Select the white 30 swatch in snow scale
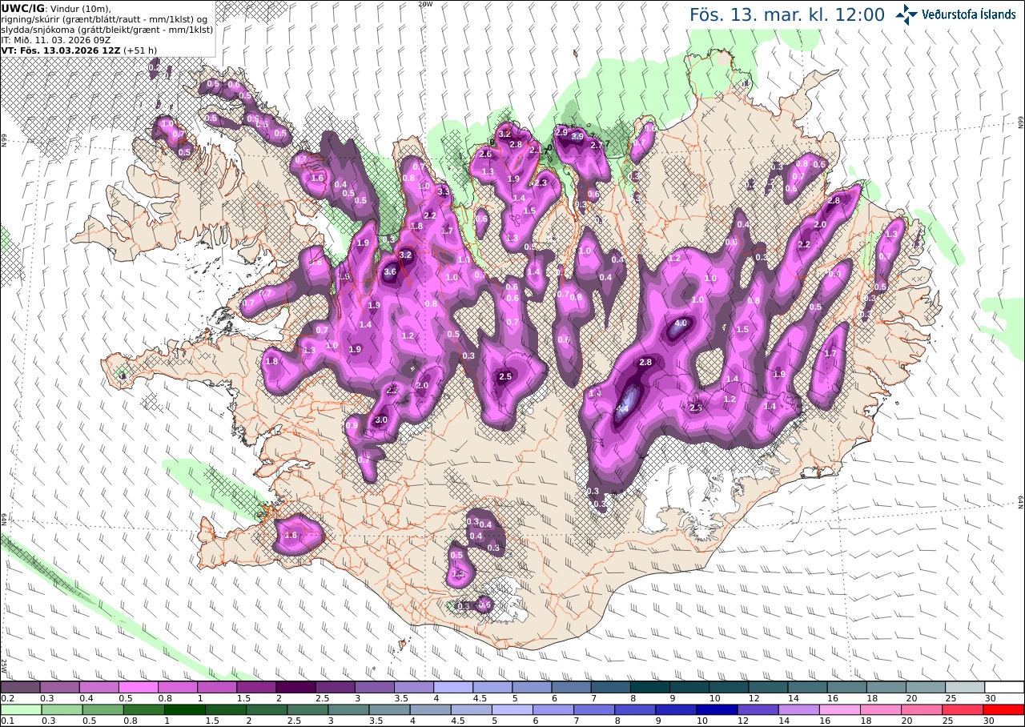Viewport: 1025px width, 727px height. (1005, 687)
